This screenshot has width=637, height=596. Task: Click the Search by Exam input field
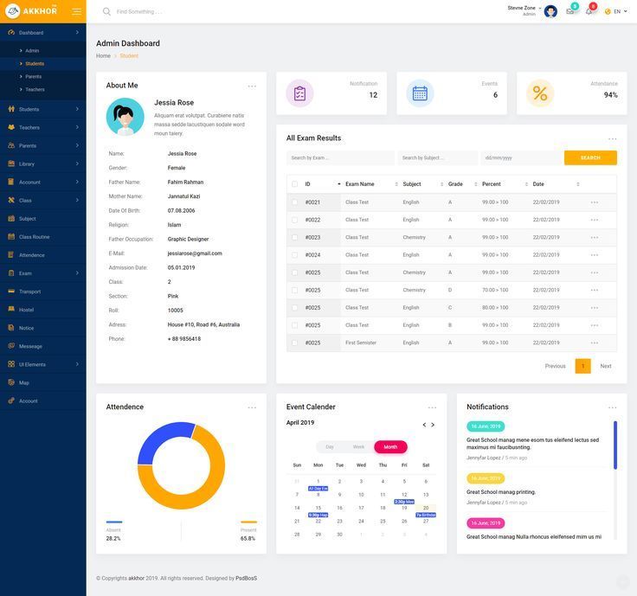click(339, 158)
